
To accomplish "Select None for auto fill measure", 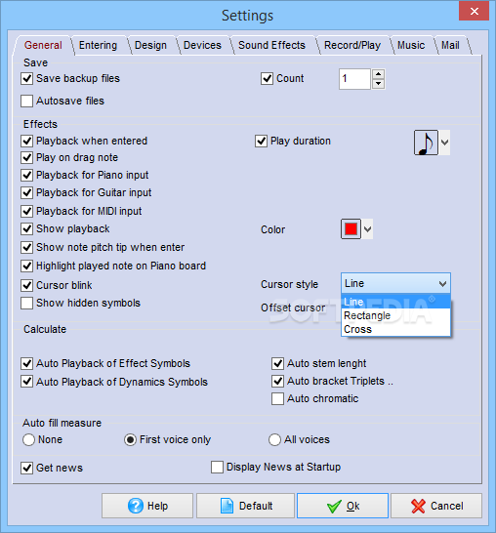I will tap(28, 439).
